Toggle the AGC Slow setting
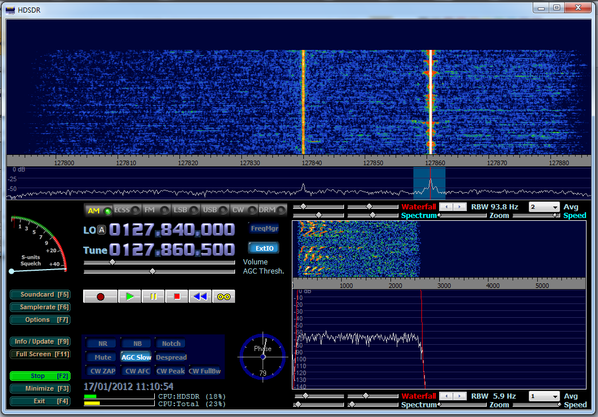Viewport: 598px width, 417px height. pyautogui.click(x=136, y=357)
